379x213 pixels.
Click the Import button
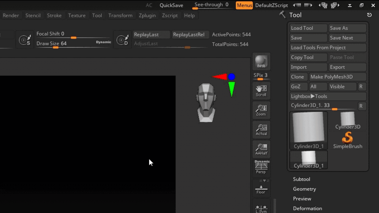point(309,67)
